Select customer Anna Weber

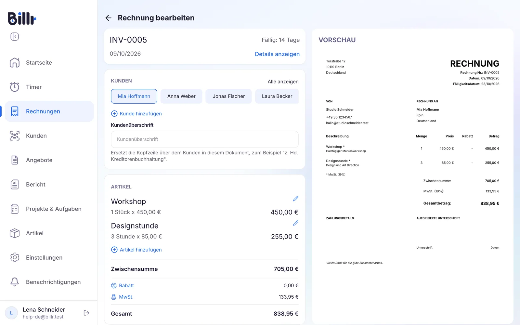(x=181, y=96)
